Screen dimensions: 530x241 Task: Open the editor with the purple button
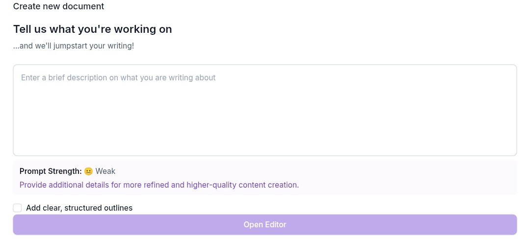(265, 224)
